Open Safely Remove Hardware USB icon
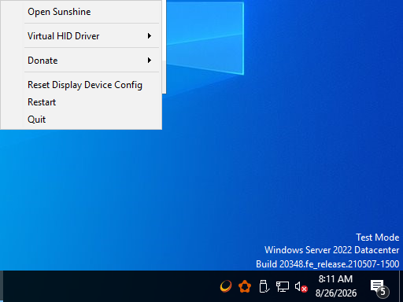Screen dimensions: 403x302 [x=264, y=286]
